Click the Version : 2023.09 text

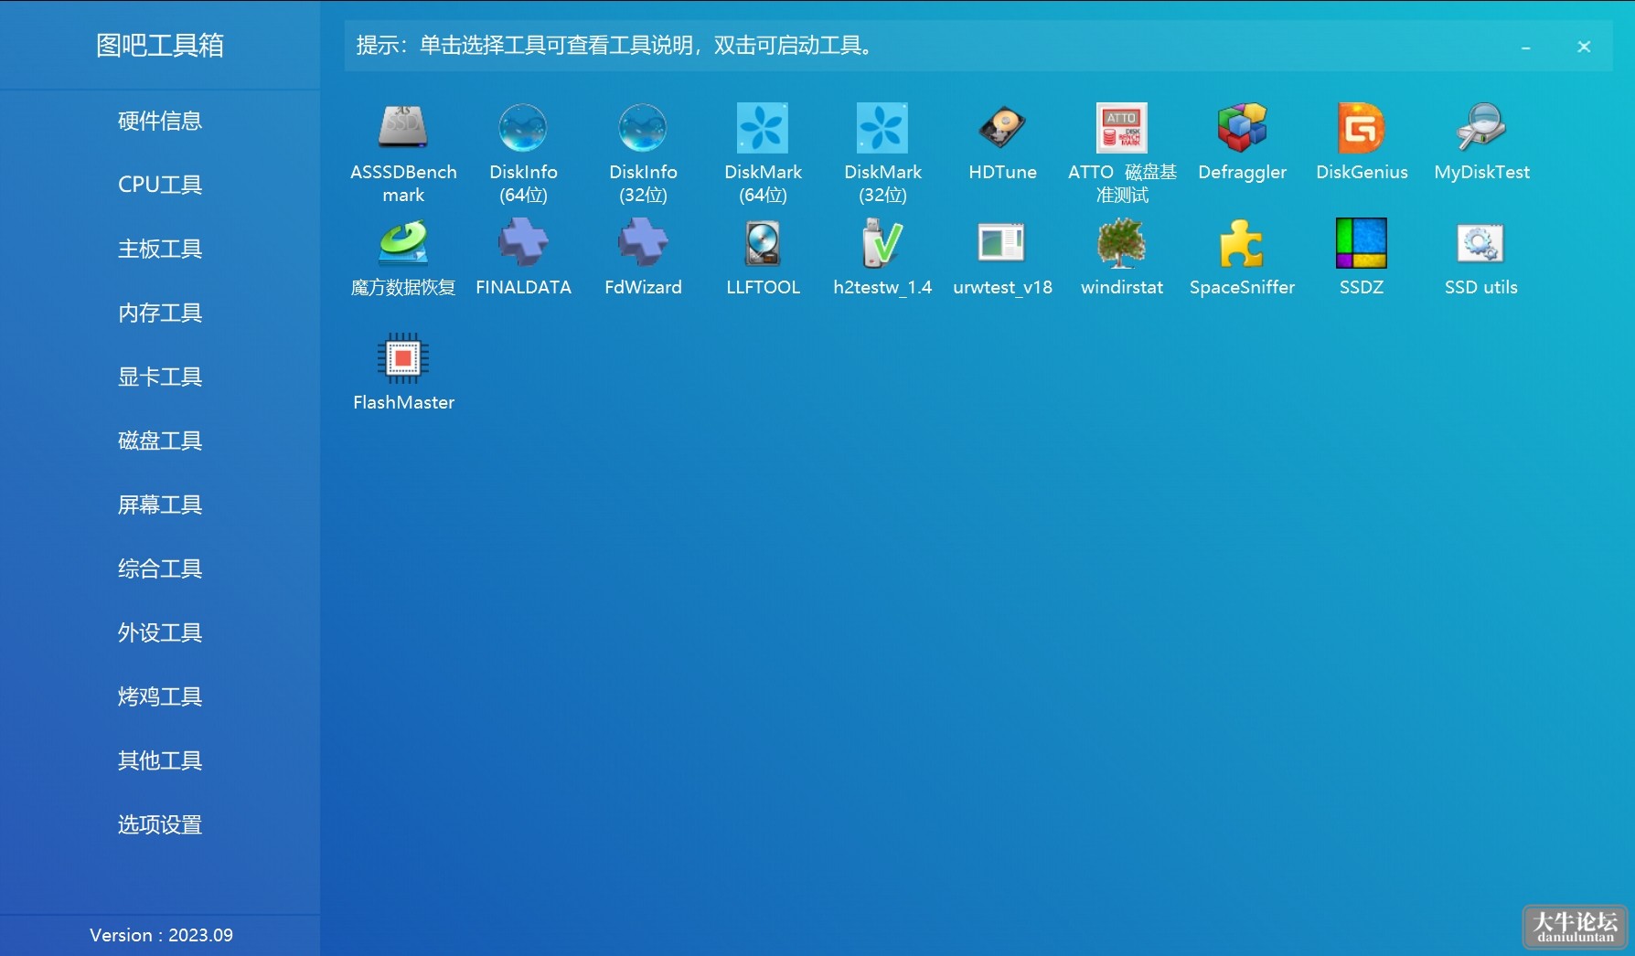tap(161, 935)
